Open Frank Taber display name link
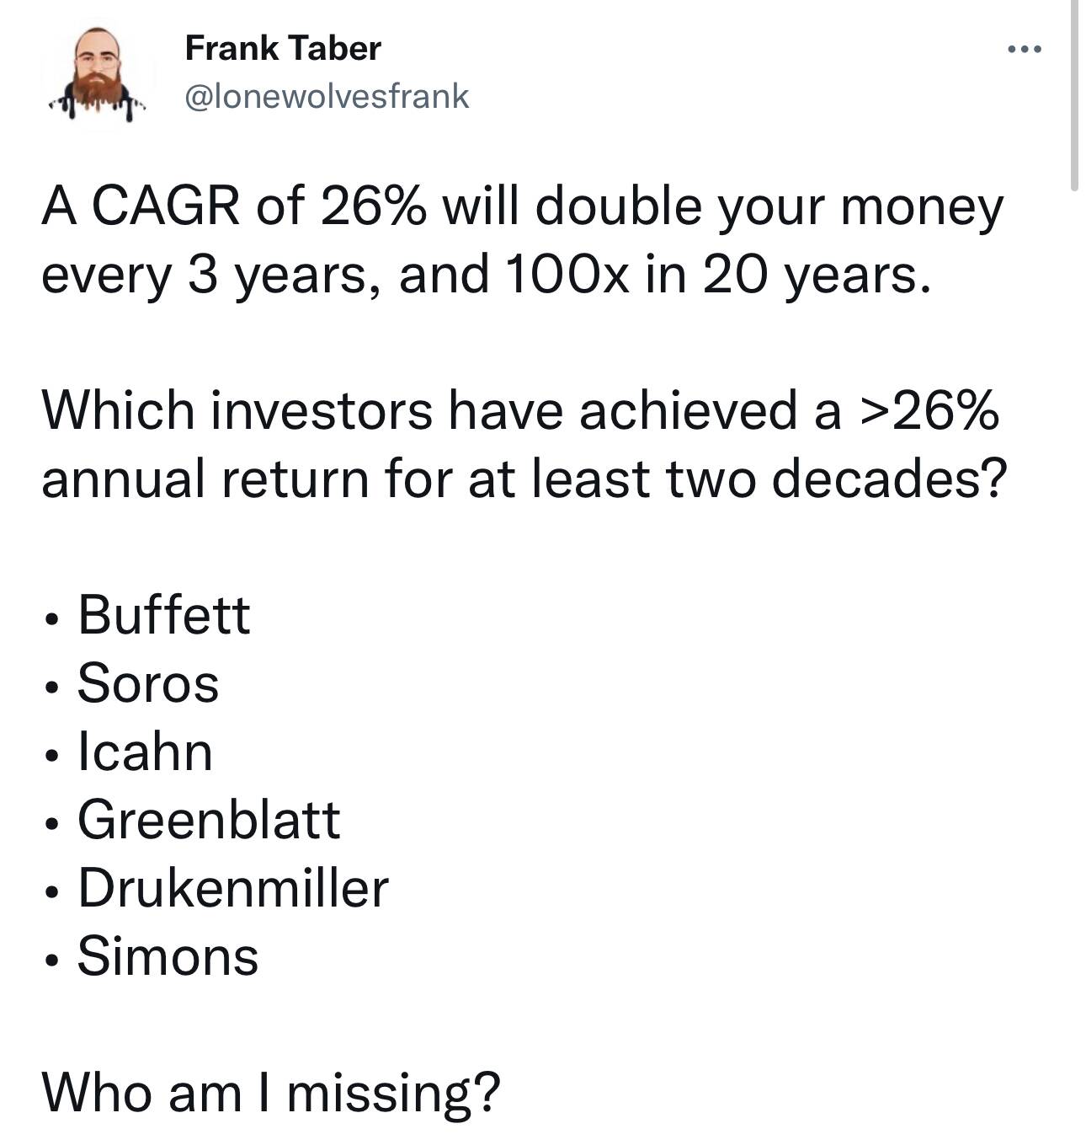The image size is (1086, 1145). click(x=283, y=48)
